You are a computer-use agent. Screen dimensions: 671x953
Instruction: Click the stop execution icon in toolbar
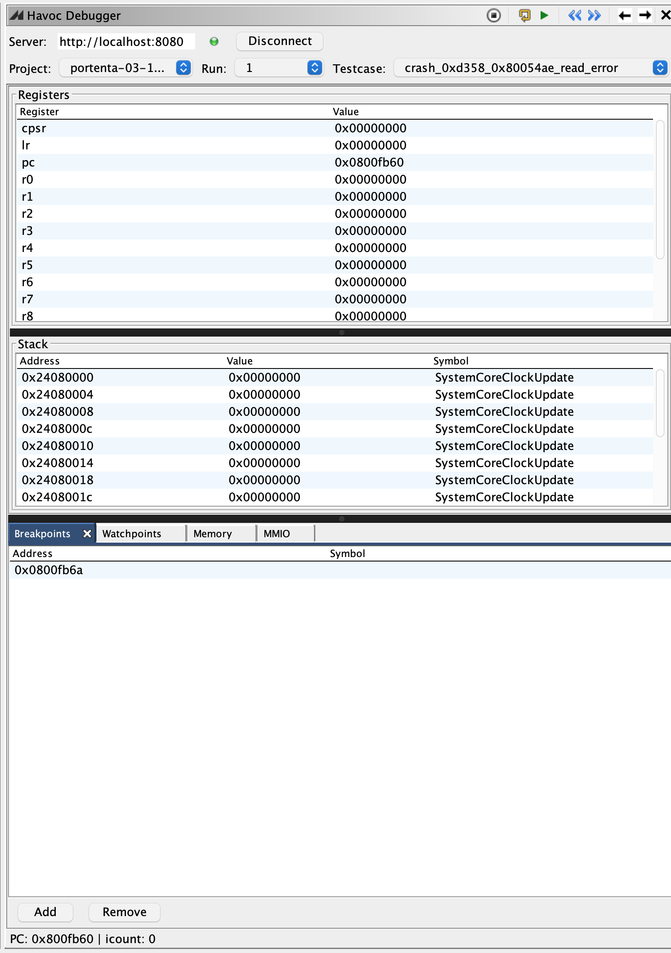(494, 16)
